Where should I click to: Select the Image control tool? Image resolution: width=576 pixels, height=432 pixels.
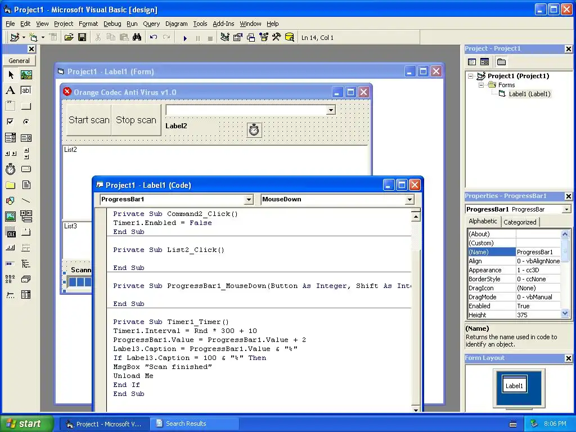(11, 217)
